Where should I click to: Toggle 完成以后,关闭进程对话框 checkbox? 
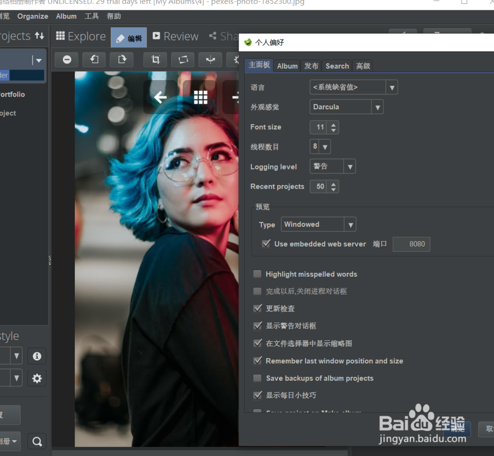(x=257, y=291)
